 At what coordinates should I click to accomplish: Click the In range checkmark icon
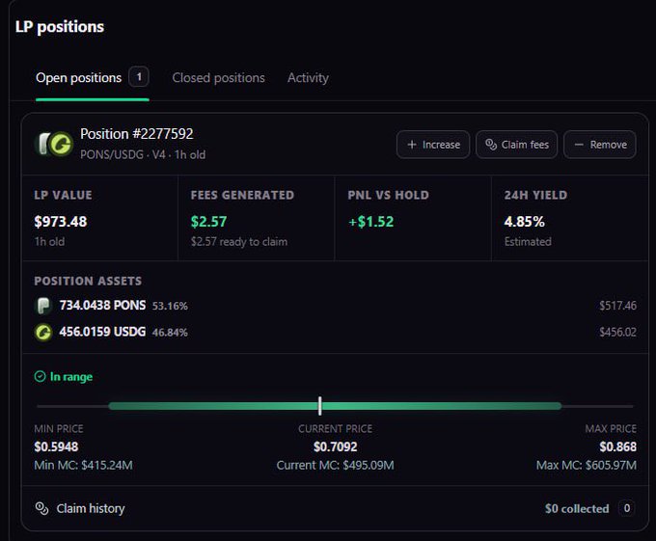pos(41,377)
